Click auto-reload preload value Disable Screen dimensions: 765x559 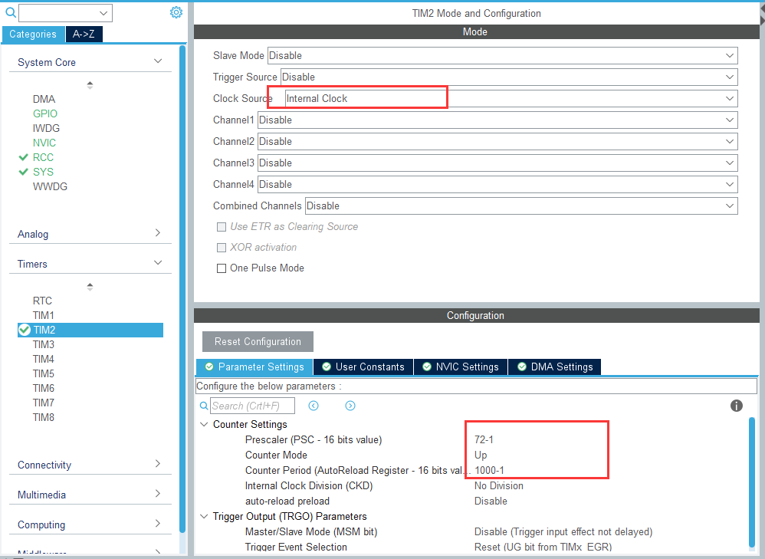(x=491, y=501)
